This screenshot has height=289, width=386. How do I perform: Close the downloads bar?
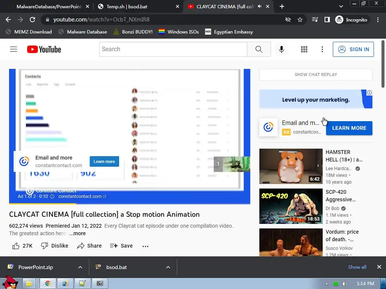[x=379, y=267]
